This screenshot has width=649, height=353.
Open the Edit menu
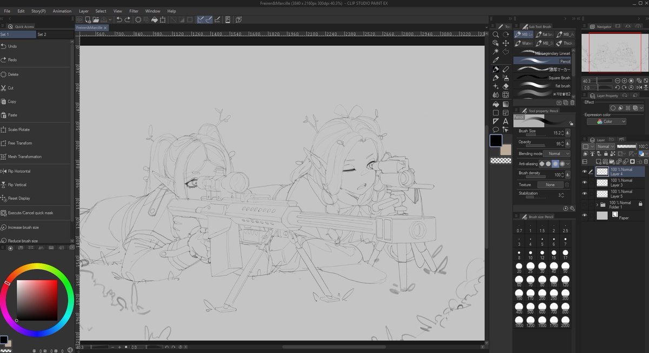21,11
